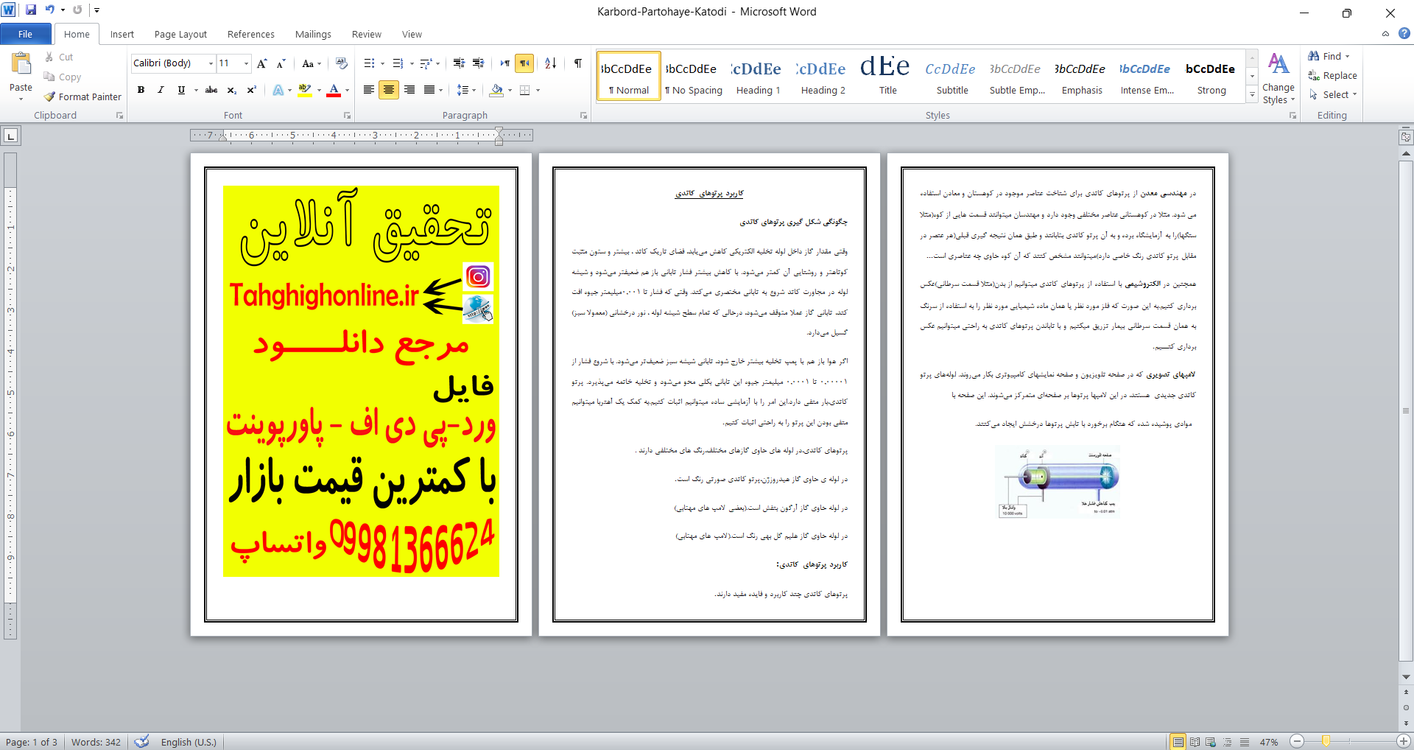Switch to the Page Layout tab
Image resolution: width=1414 pixels, height=750 pixels.
point(180,34)
